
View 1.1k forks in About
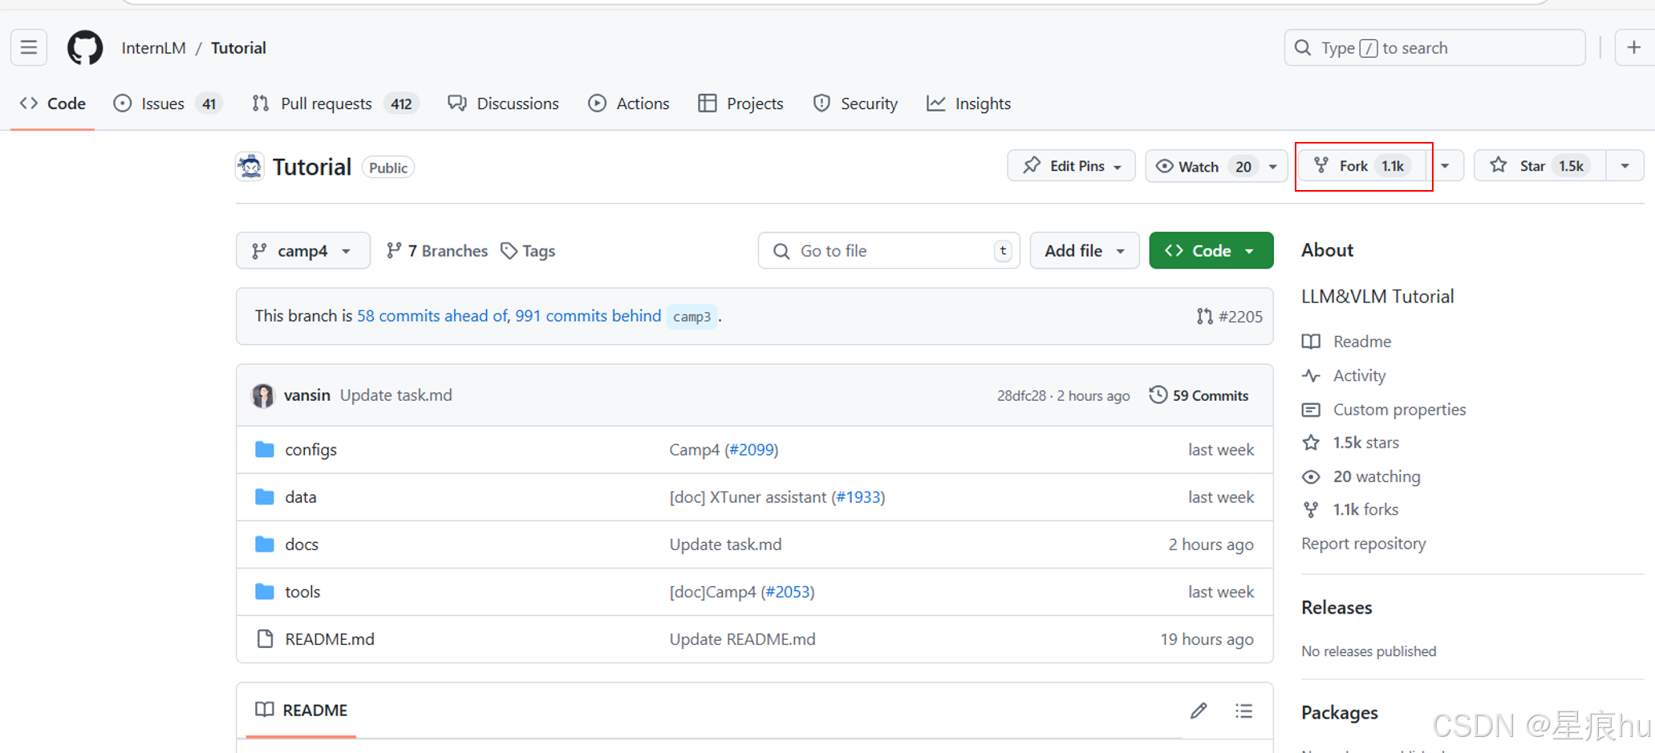pos(1365,509)
